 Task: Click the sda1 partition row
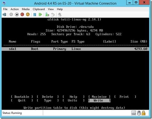[x=75, y=49]
